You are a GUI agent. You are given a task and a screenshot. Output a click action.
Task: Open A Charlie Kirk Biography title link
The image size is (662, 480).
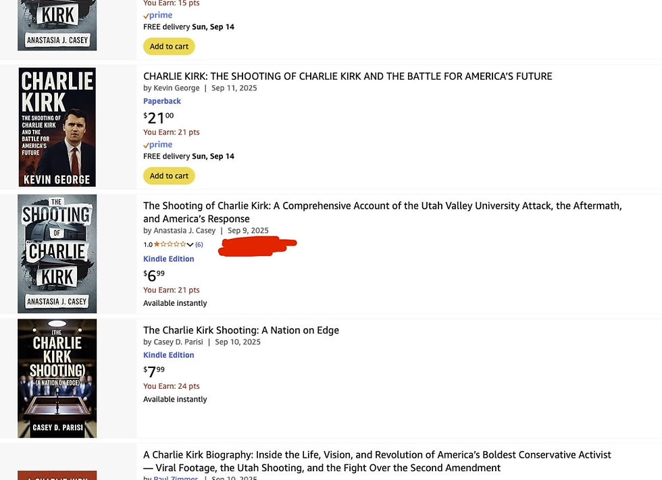coord(377,455)
